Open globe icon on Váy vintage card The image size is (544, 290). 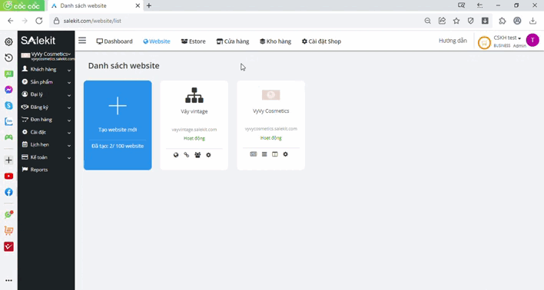click(176, 155)
